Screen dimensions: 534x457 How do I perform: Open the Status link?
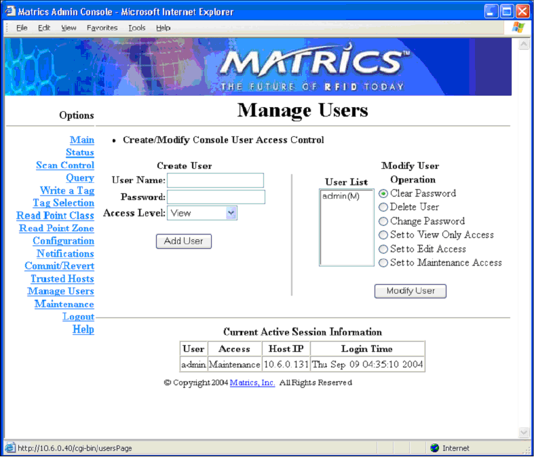point(79,153)
